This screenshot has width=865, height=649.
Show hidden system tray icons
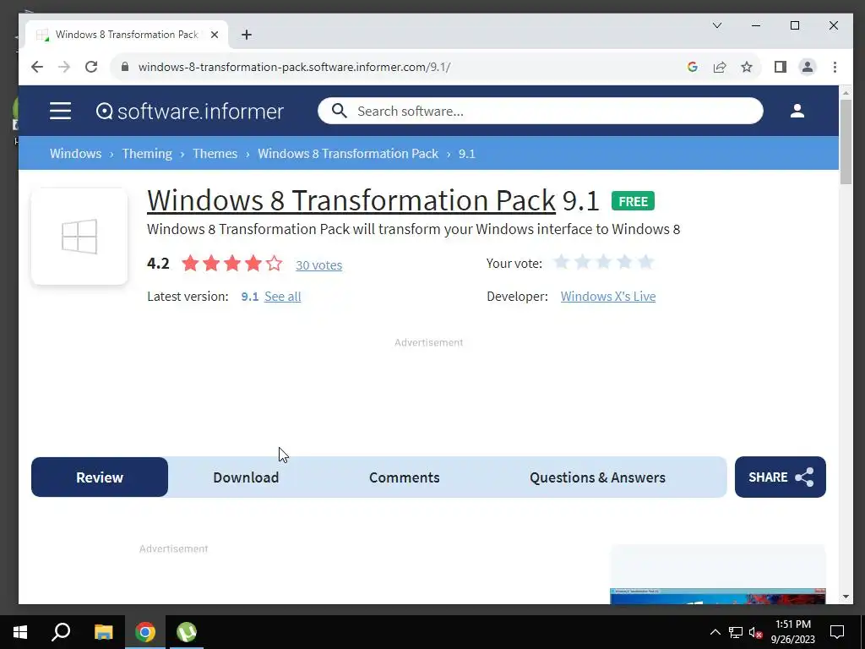[x=715, y=632]
